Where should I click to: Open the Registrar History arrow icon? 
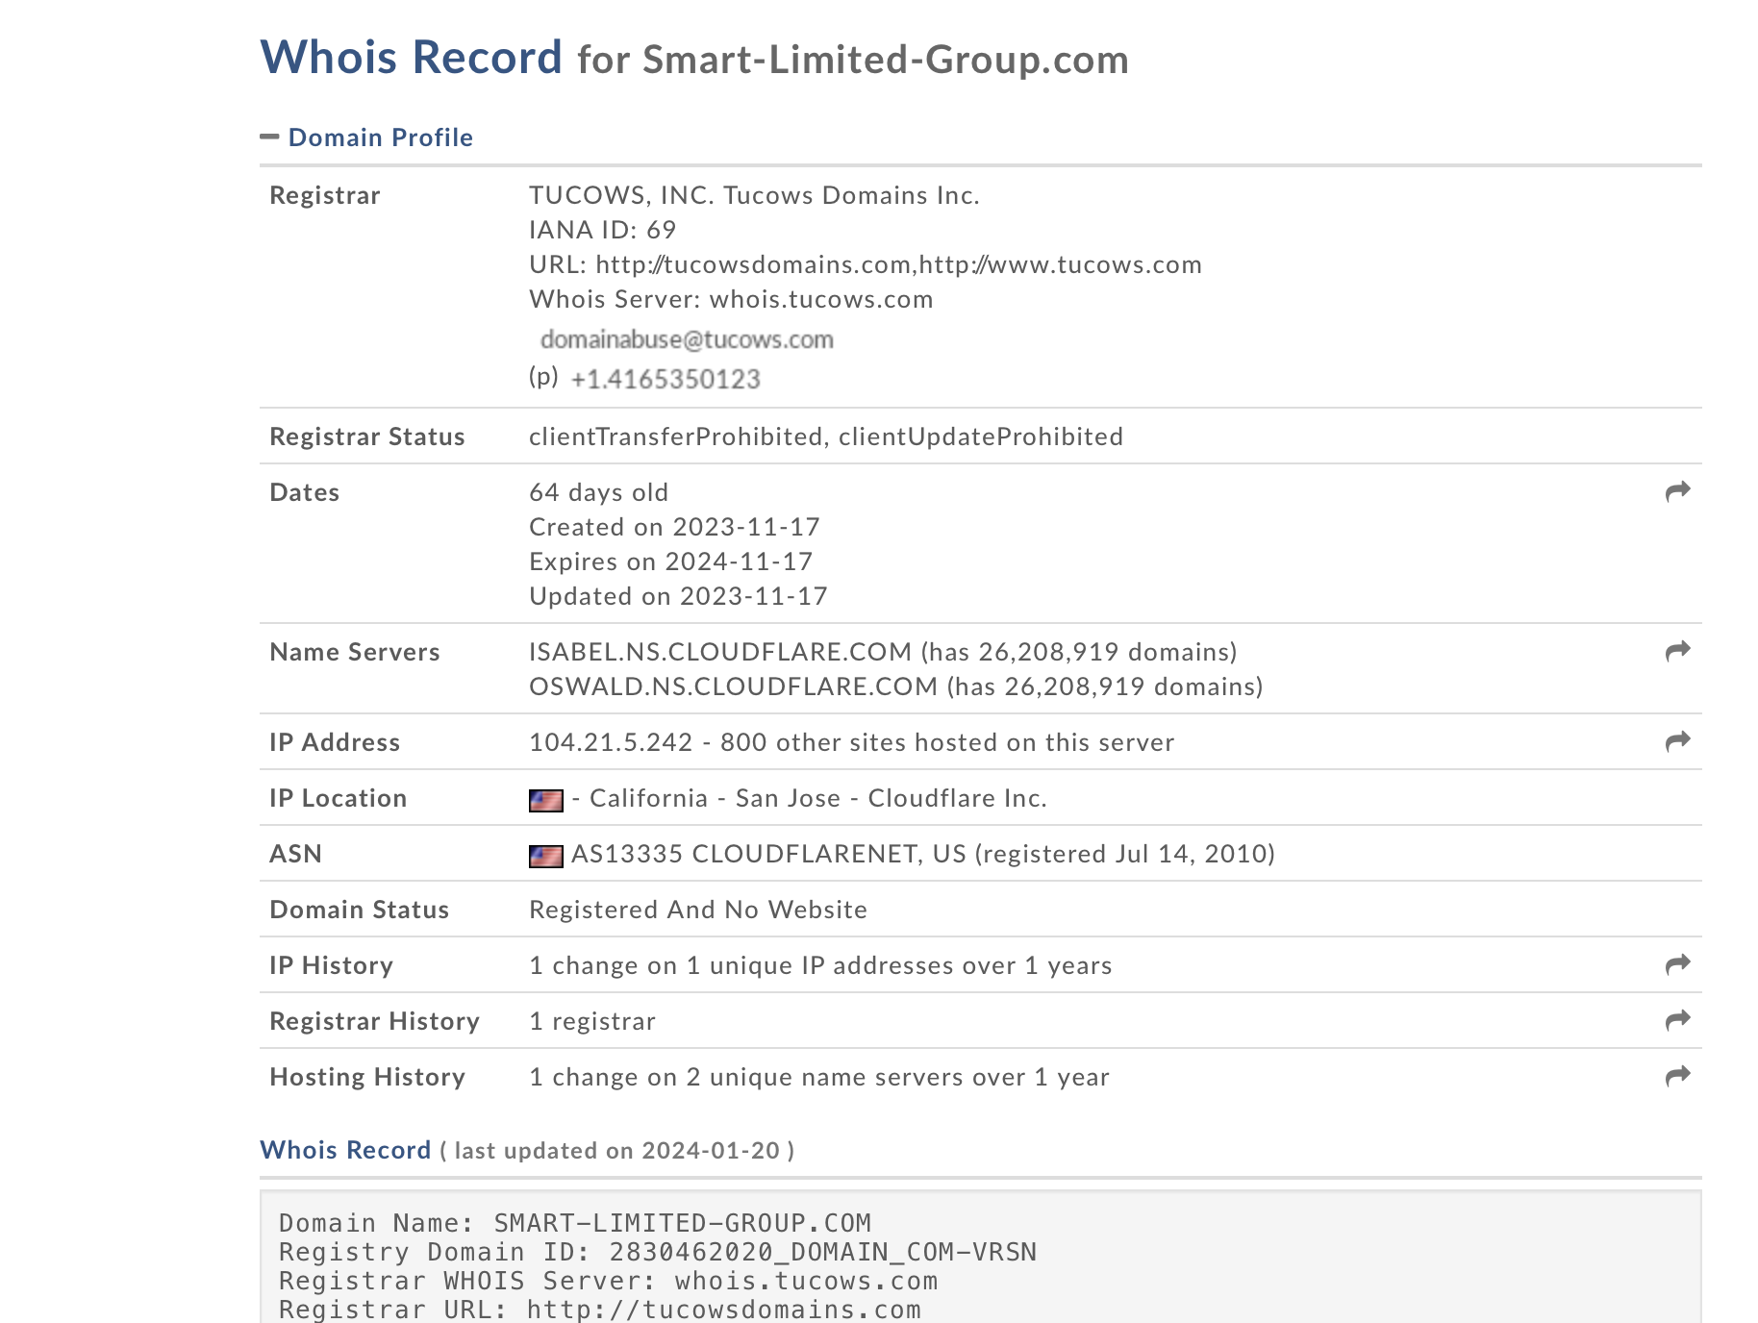(1677, 1020)
